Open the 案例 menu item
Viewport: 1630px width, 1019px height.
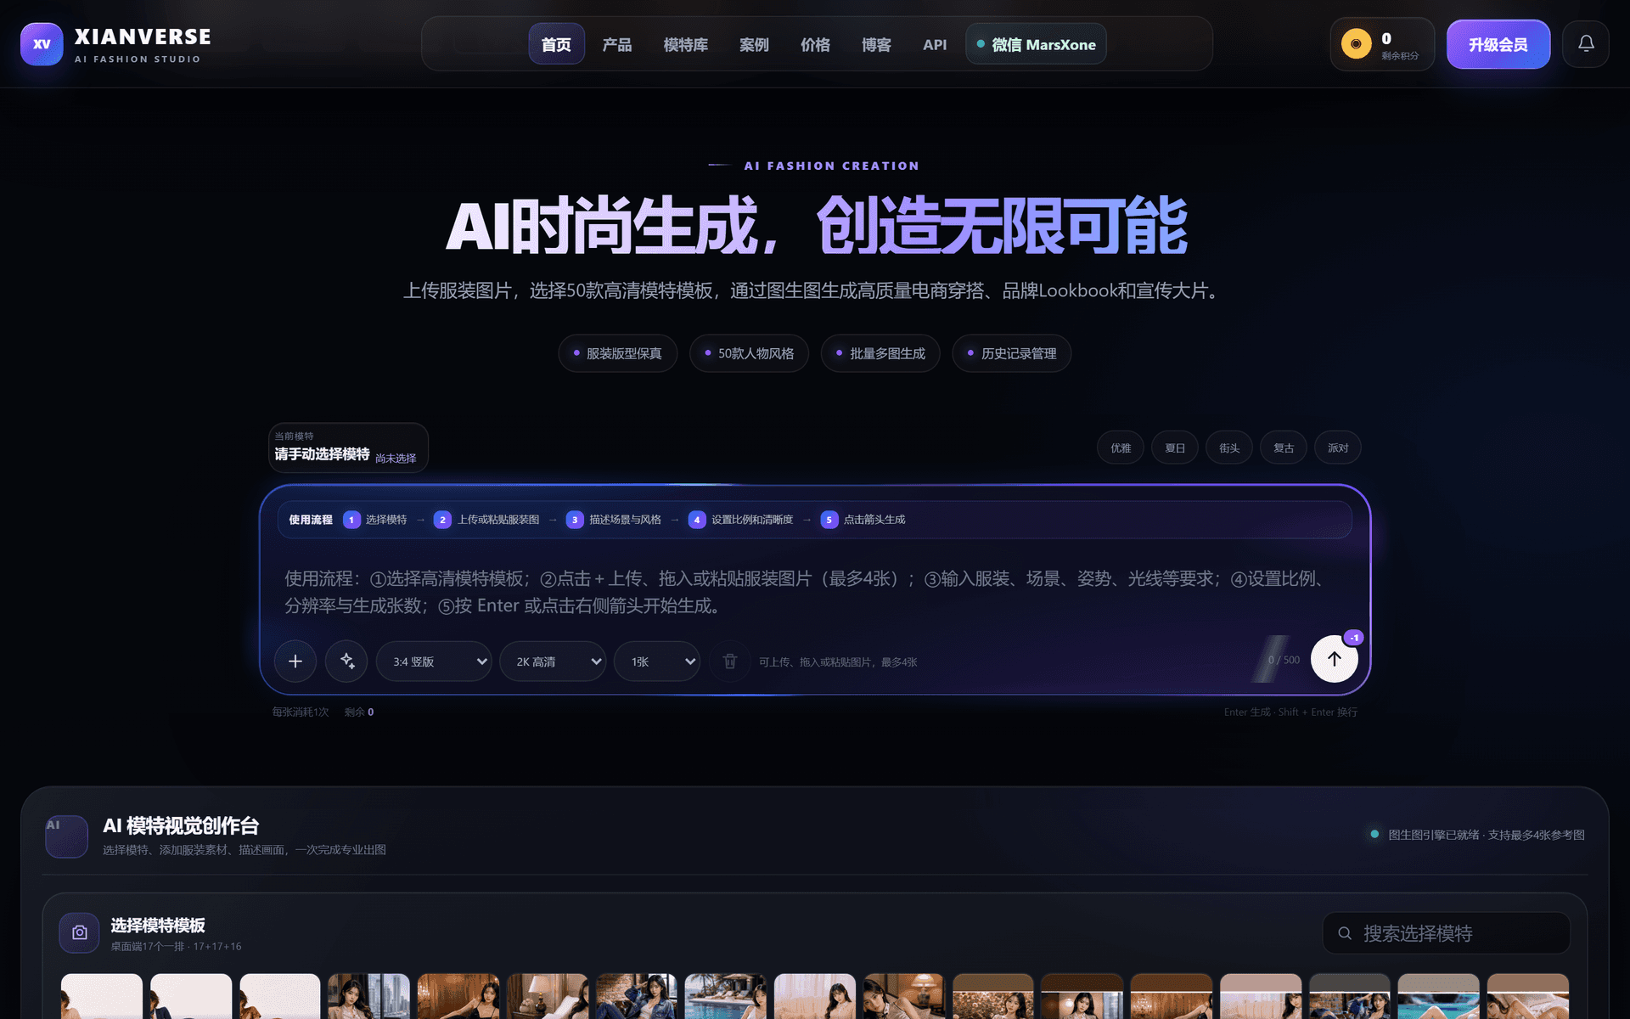(754, 44)
